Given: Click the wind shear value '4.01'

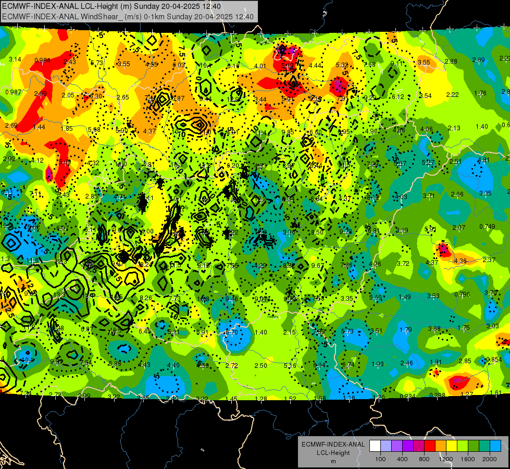Looking at the screenshot, I should click(260, 66).
